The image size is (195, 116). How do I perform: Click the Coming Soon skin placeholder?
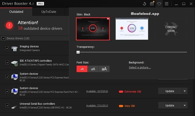click(x=171, y=29)
